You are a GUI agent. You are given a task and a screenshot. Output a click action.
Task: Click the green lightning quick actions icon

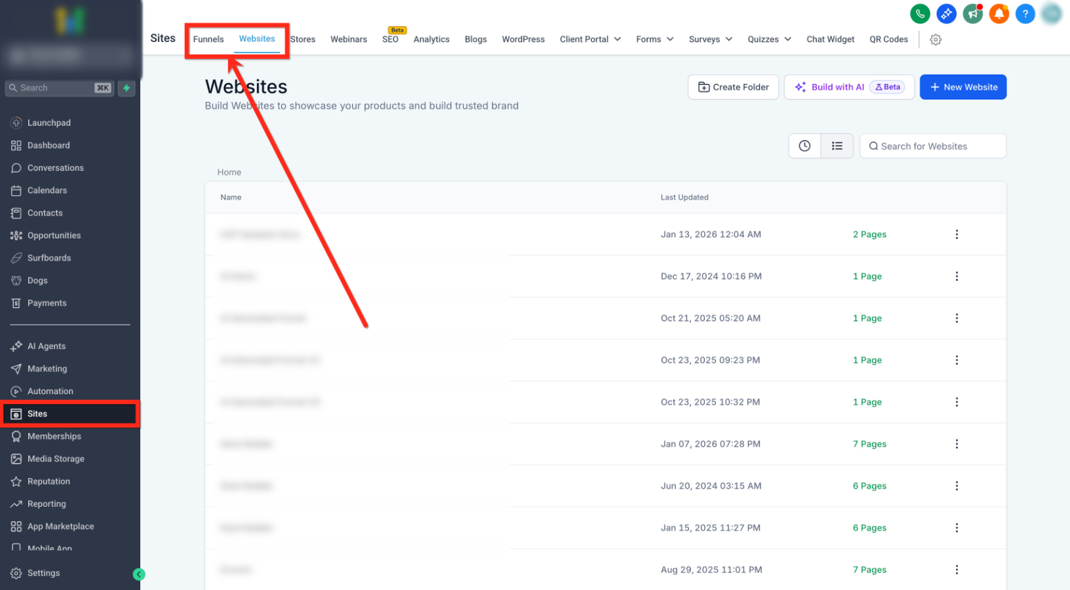[x=127, y=88]
